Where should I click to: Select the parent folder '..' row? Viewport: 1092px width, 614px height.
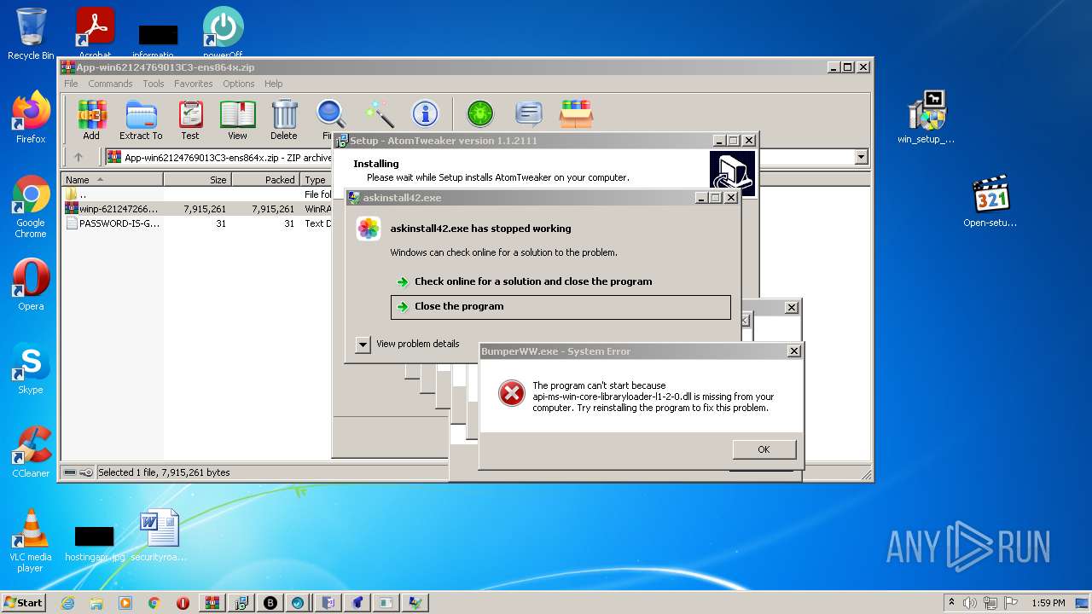click(x=196, y=194)
